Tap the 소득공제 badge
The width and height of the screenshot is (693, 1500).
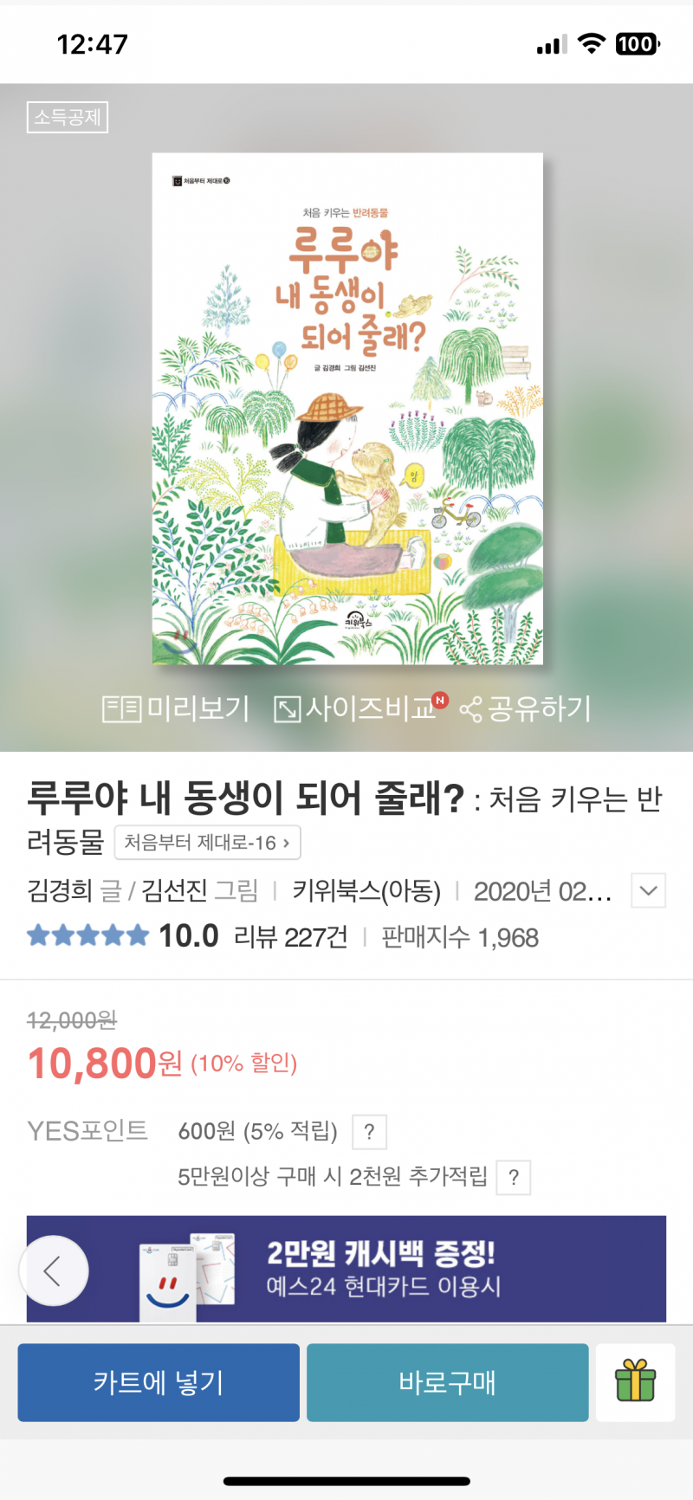pos(68,117)
